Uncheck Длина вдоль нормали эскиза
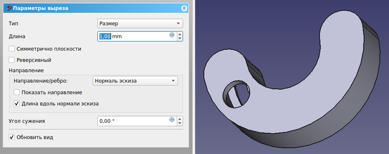This screenshot has width=389, height=154. [17, 103]
